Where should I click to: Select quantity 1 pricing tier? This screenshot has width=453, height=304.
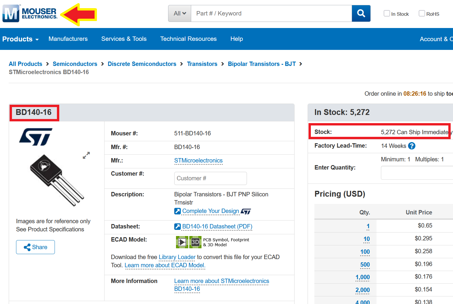(368, 226)
